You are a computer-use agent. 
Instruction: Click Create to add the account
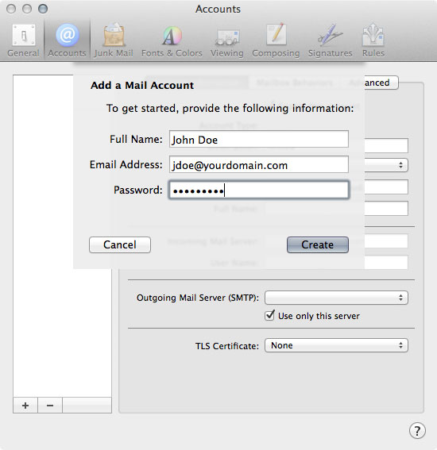point(318,244)
